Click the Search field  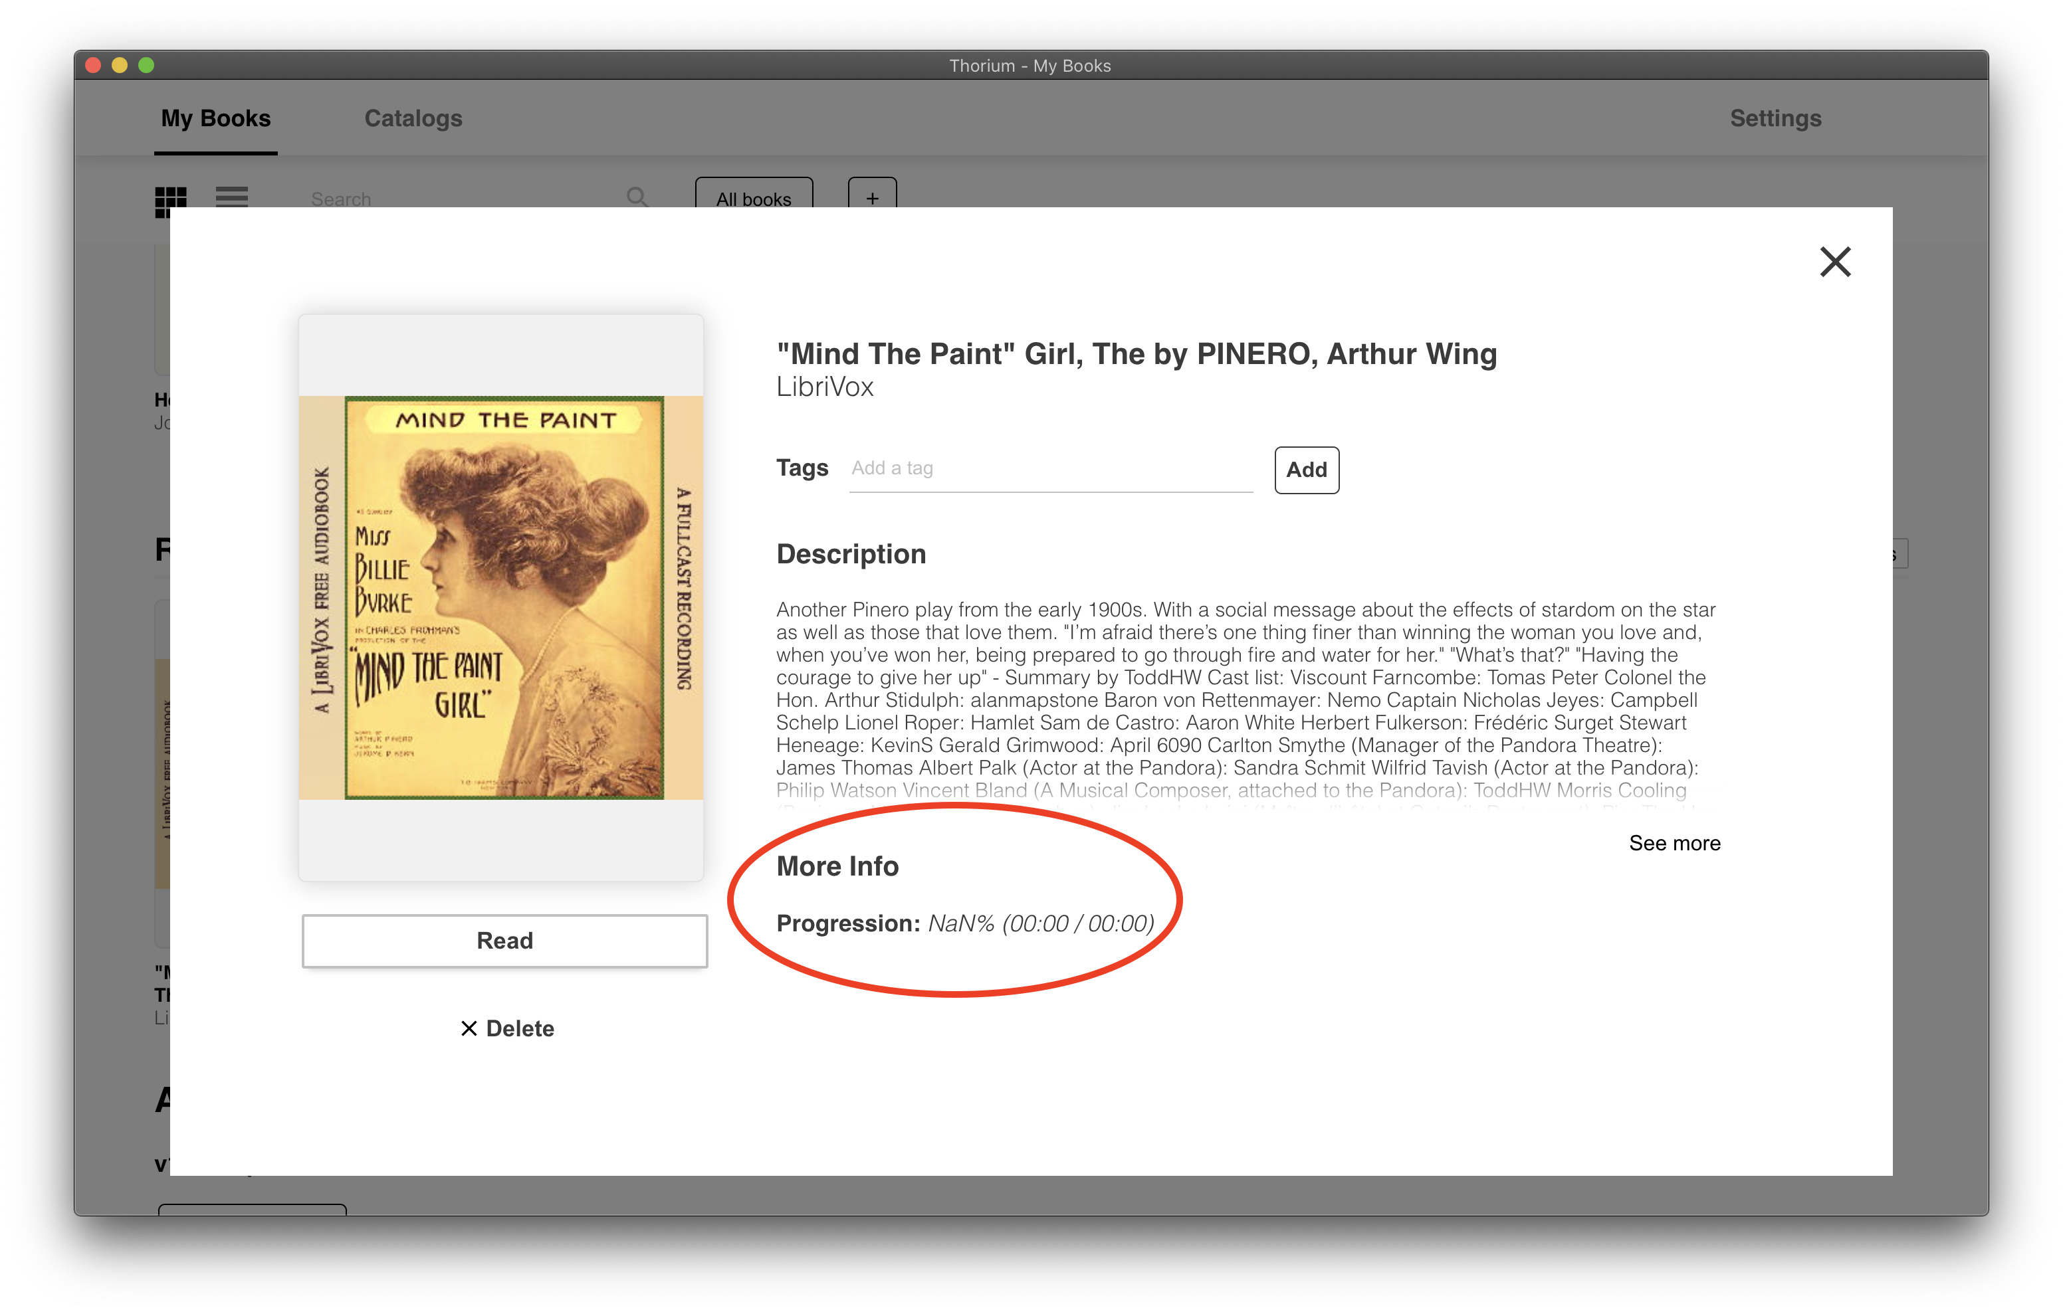coord(463,199)
